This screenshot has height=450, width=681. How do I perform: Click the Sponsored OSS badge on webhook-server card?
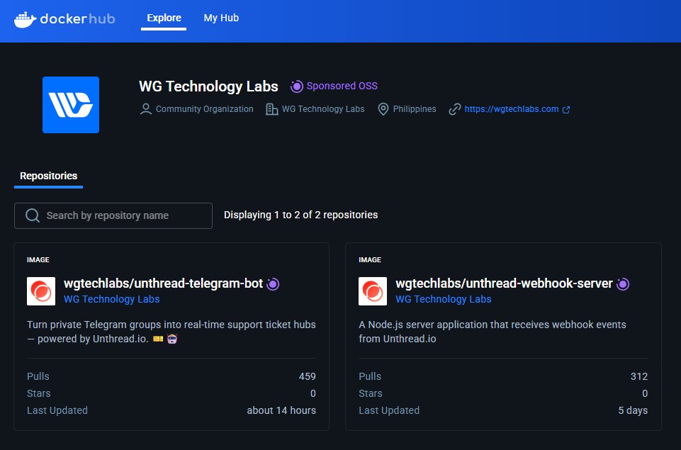623,284
